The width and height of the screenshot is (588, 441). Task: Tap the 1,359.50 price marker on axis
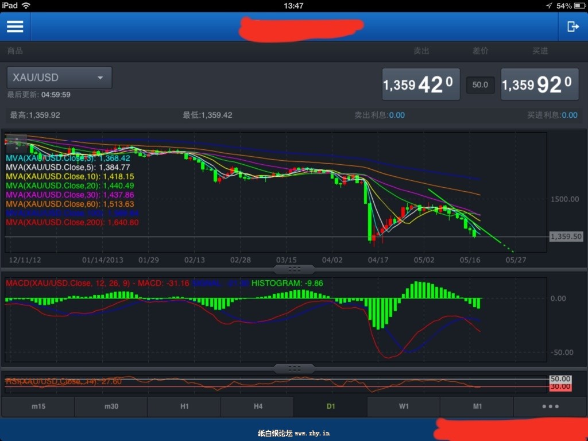coord(566,237)
